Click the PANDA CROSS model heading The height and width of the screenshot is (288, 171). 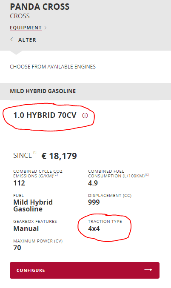pos(40,7)
